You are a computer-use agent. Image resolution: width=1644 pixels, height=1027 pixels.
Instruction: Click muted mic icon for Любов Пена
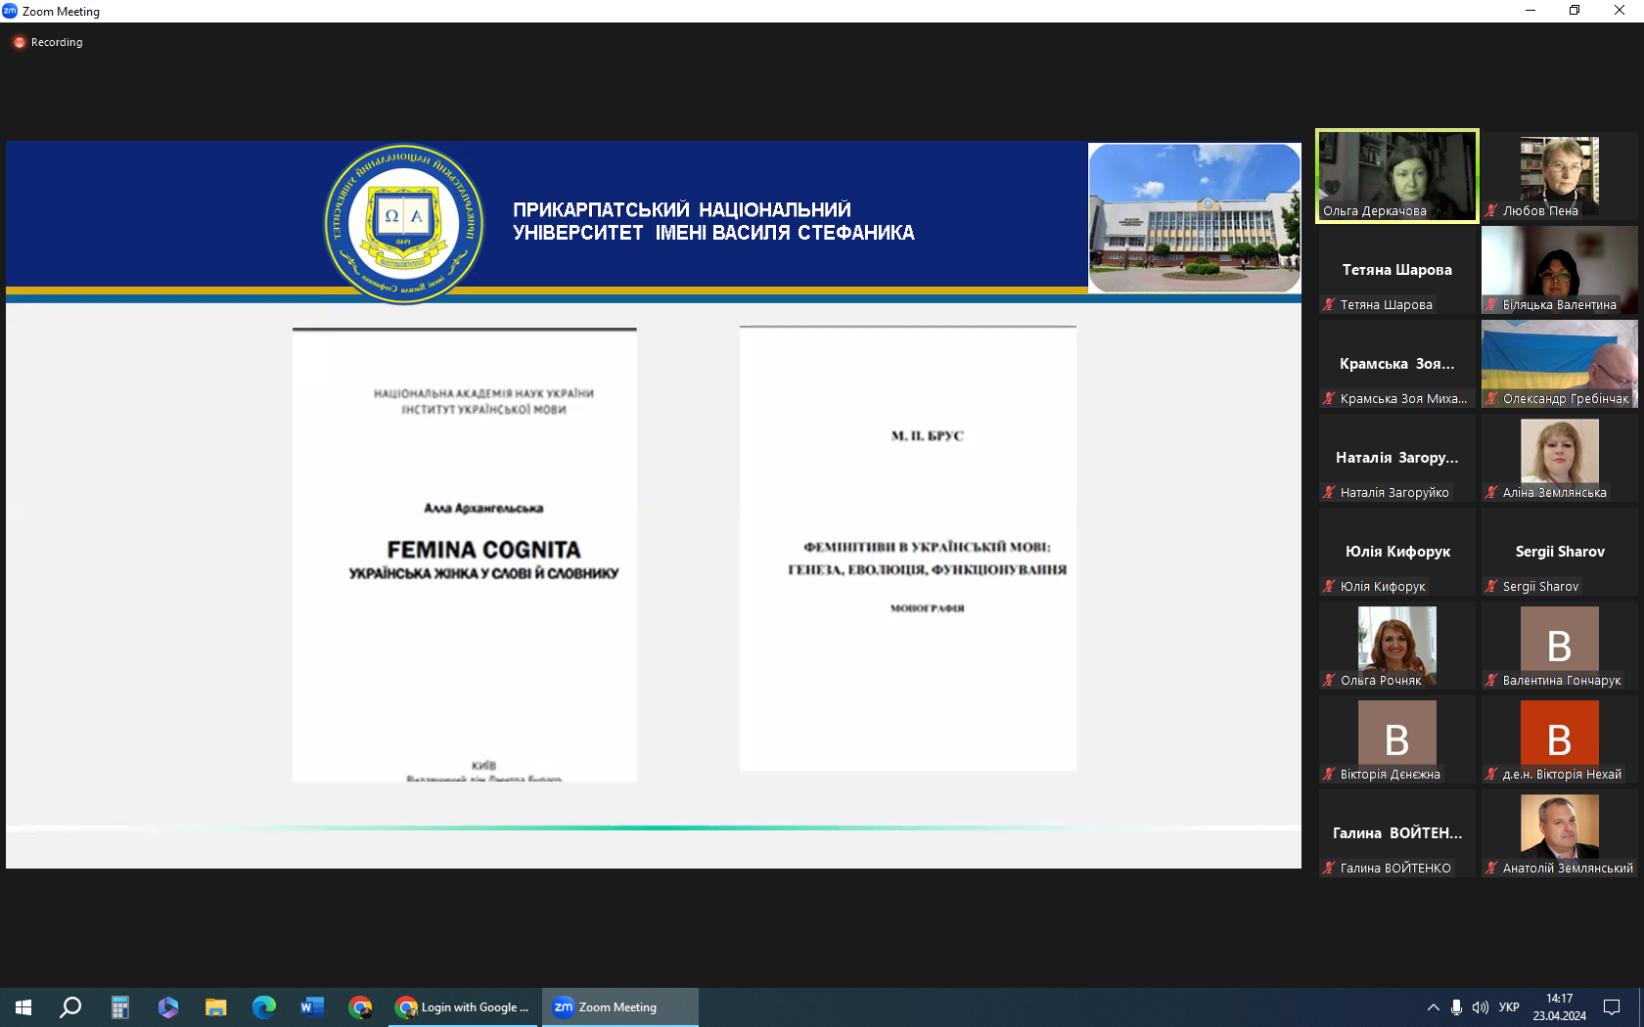[x=1492, y=210]
